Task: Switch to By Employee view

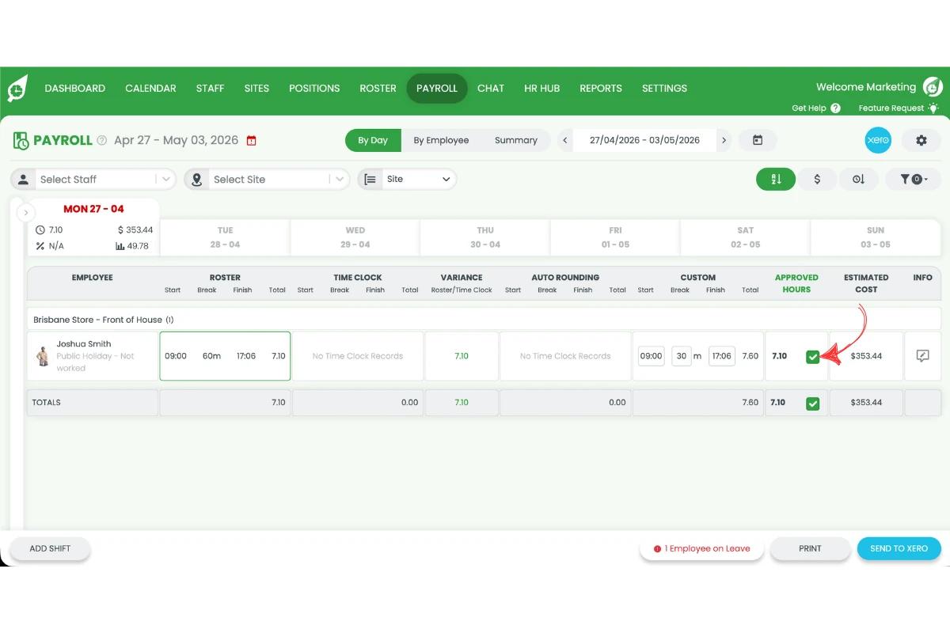Action: click(x=441, y=140)
